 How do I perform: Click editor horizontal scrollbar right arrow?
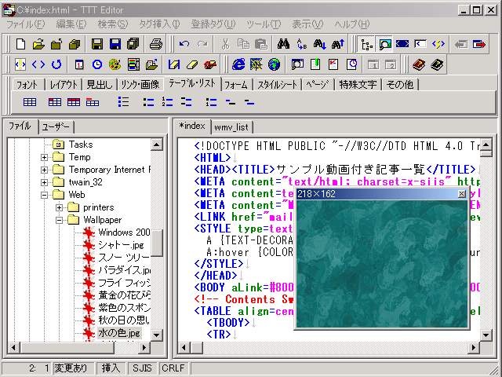click(474, 347)
